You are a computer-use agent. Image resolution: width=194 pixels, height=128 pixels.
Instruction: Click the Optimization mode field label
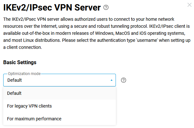[x=24, y=74]
